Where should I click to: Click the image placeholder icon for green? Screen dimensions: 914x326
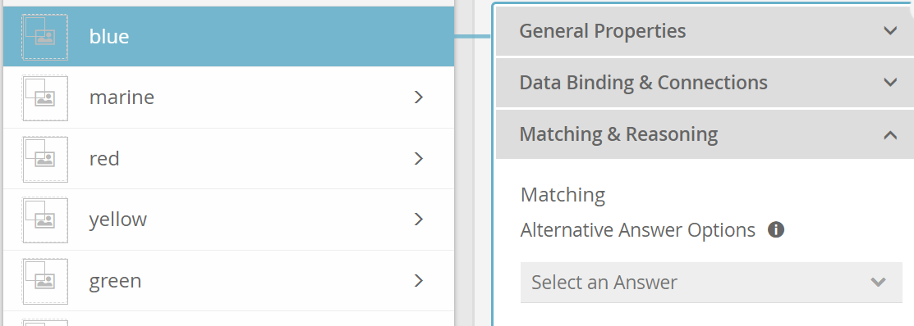[45, 281]
